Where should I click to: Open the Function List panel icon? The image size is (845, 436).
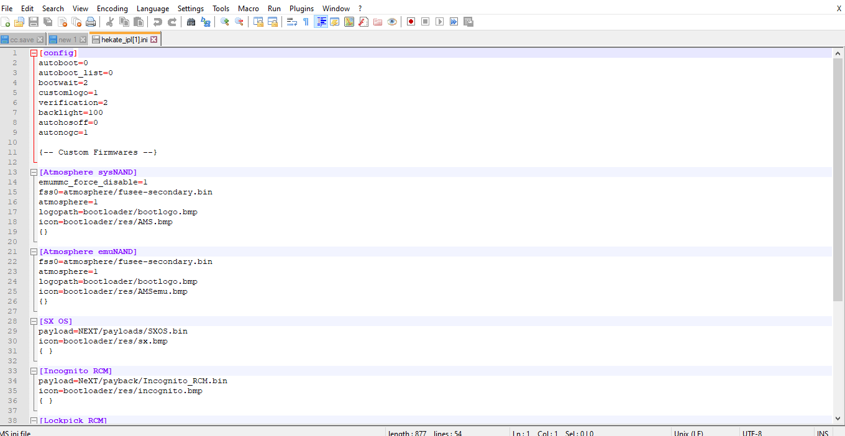pyautogui.click(x=363, y=22)
